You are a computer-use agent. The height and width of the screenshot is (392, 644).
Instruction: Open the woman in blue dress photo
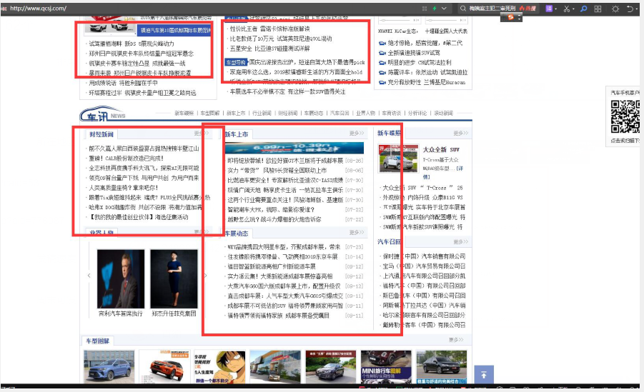coord(174,278)
